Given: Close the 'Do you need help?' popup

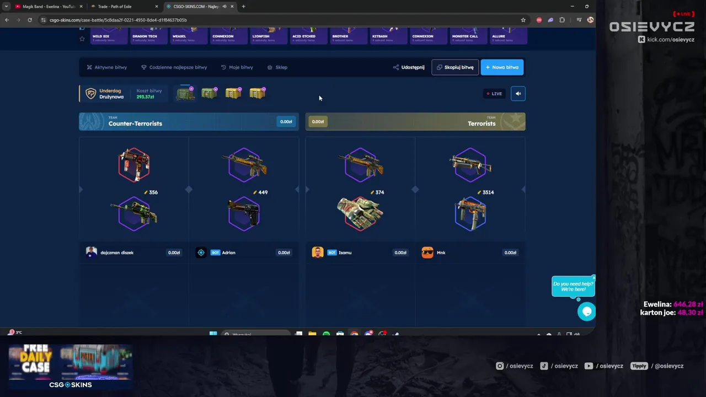Looking at the screenshot, I should point(593,277).
